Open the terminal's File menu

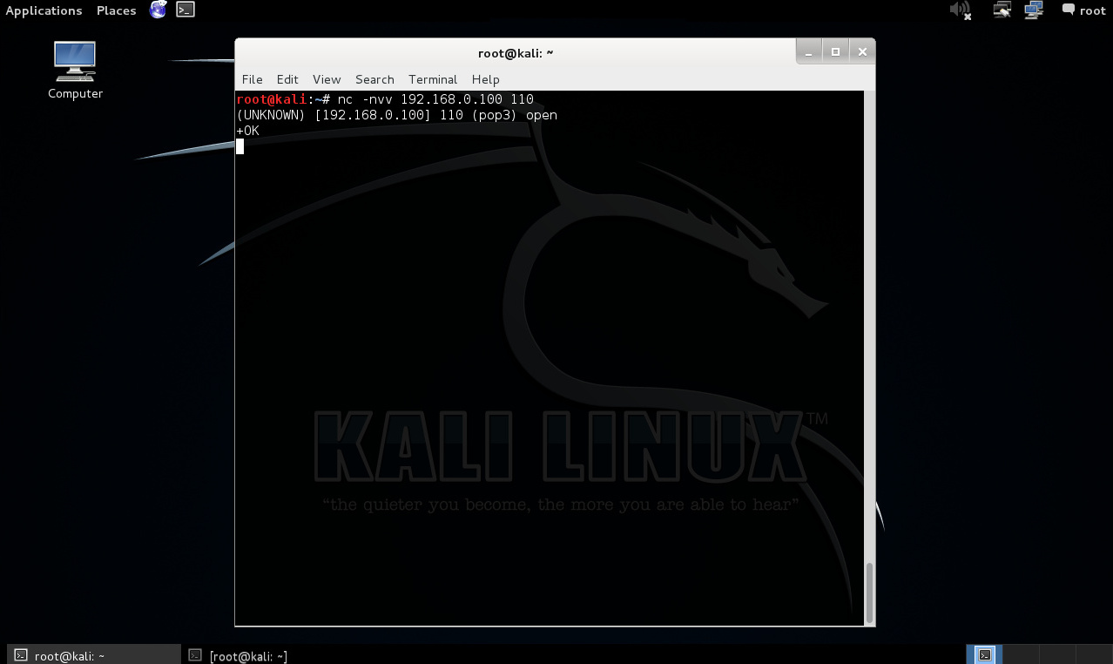click(252, 79)
